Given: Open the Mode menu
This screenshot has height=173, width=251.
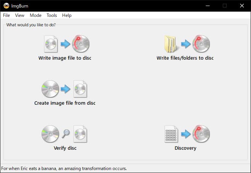Looking at the screenshot, I should coord(35,15).
